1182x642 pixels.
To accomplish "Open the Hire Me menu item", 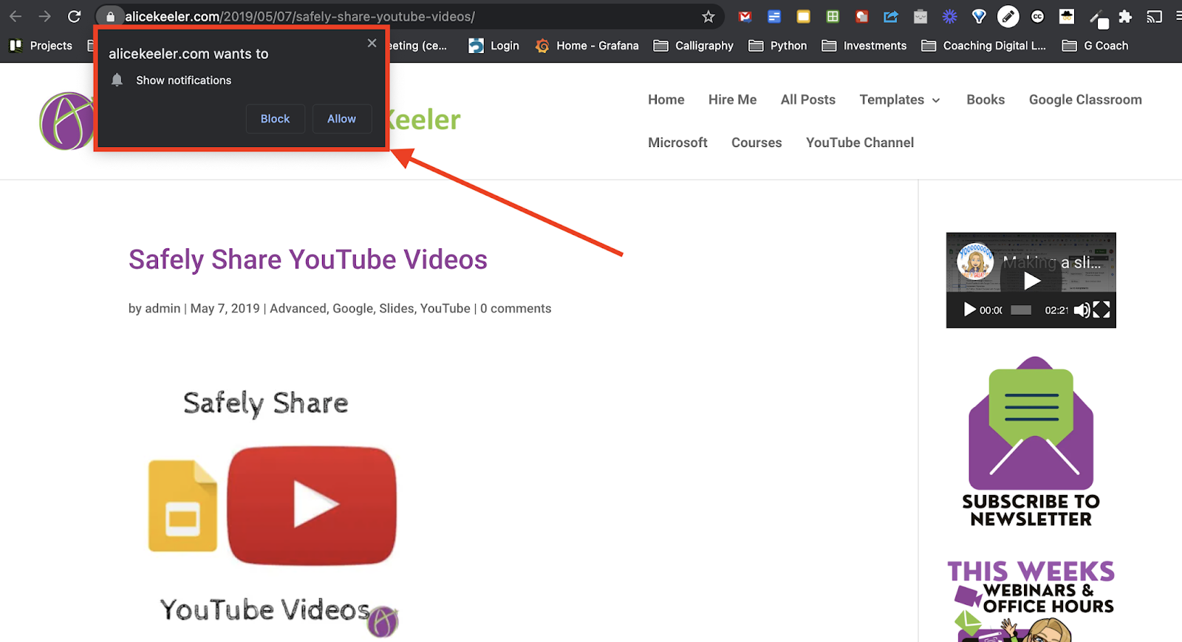I will (x=732, y=100).
